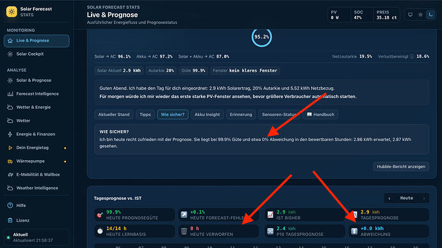Go to next day with right chevron
Viewport: 442px width, 248px height.
pyautogui.click(x=424, y=199)
